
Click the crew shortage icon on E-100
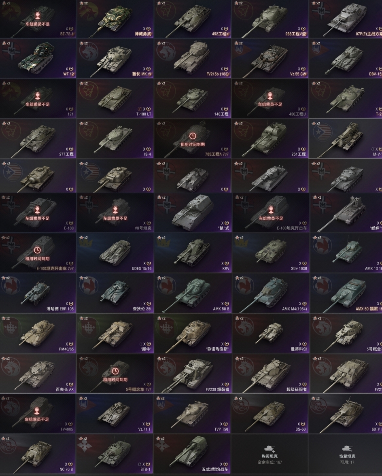tap(37, 210)
